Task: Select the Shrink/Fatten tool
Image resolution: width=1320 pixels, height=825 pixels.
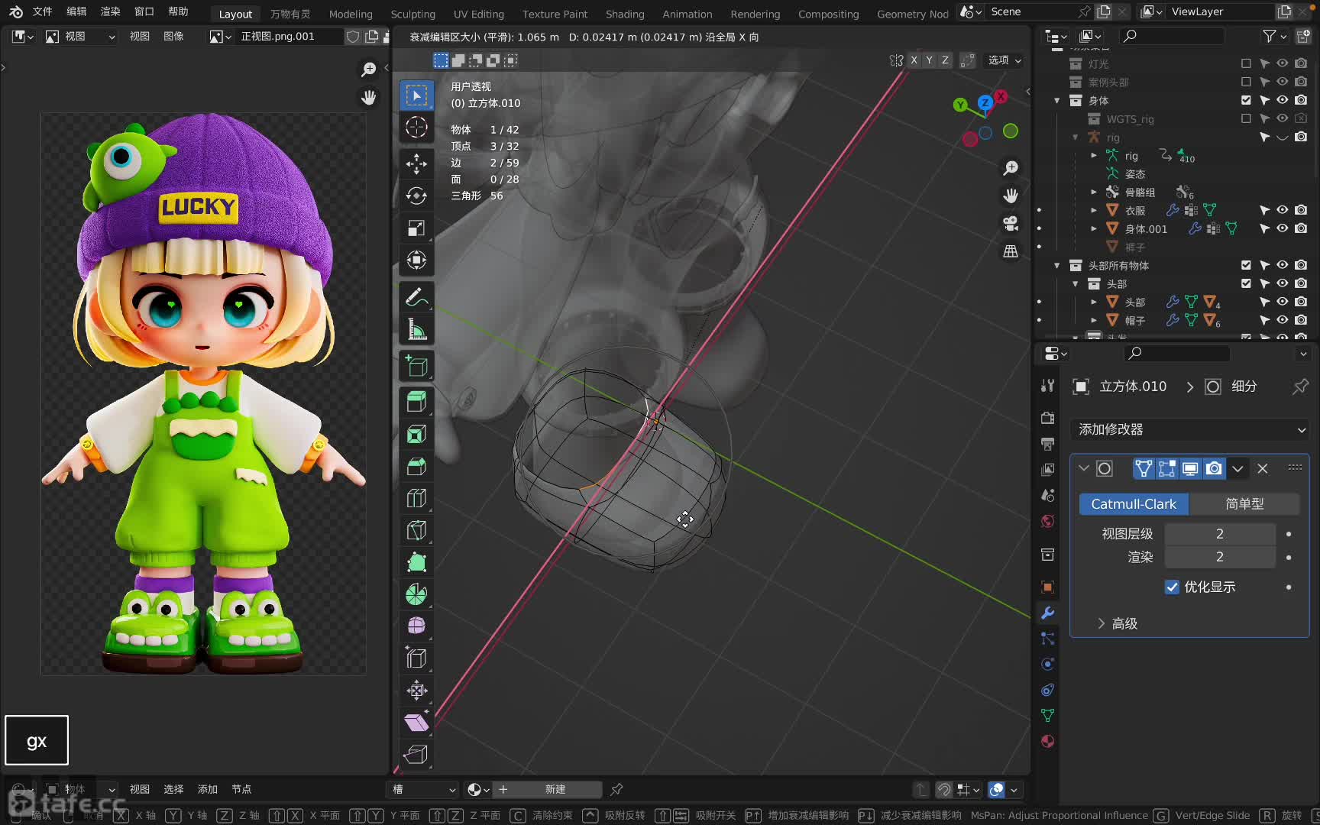Action: [416, 691]
